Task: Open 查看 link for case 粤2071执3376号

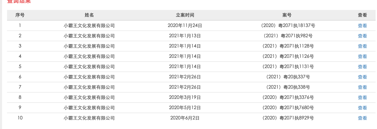Action: coord(362,97)
